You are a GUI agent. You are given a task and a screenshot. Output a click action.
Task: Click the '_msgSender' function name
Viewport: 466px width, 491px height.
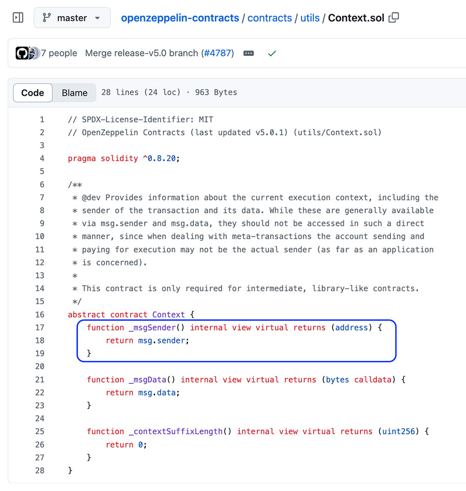[x=152, y=327]
